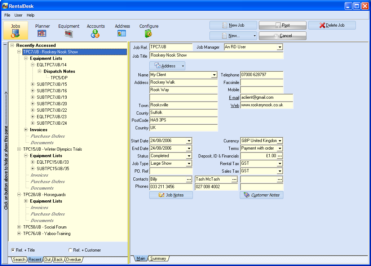Click the Job Notes button
Screen dimensions: 371x266
[x=171, y=195]
